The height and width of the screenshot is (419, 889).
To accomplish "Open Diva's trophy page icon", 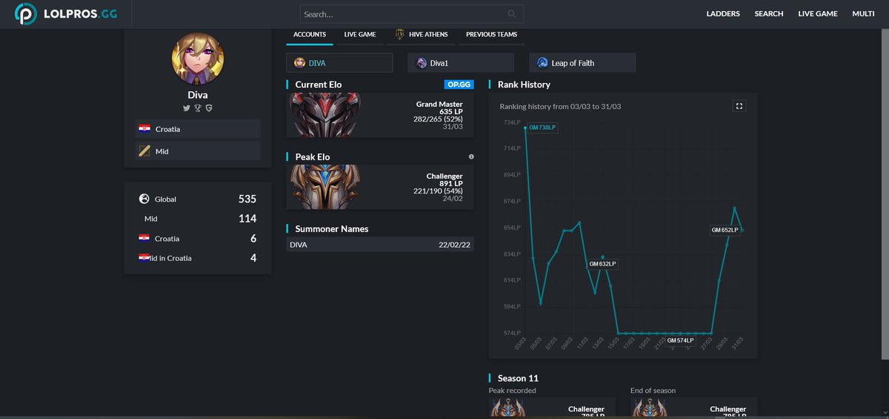I will 198,108.
